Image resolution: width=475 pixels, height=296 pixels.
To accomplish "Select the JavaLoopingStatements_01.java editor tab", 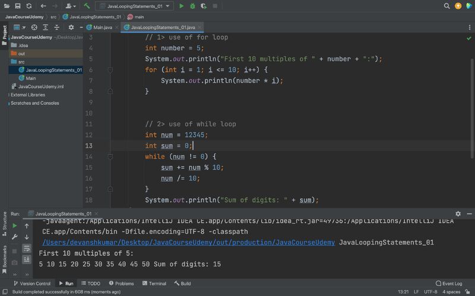I will 162,27.
